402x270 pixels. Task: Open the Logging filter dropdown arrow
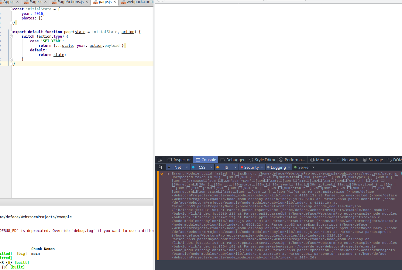click(289, 167)
